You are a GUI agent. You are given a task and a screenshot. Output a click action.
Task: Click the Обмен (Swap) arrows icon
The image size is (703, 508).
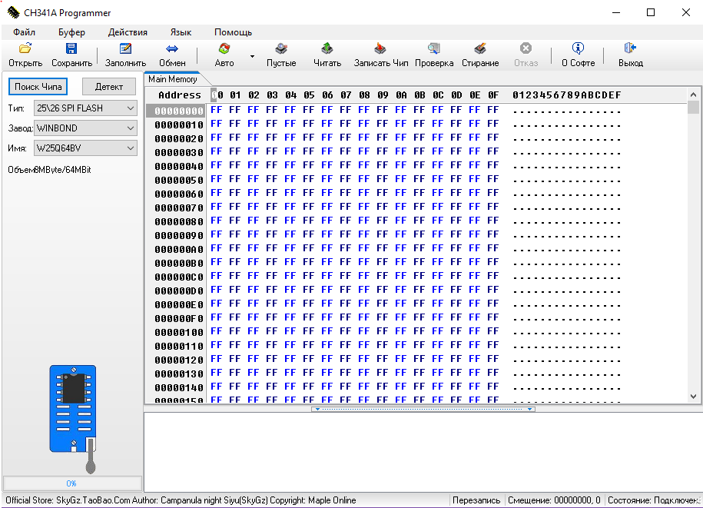pos(172,49)
